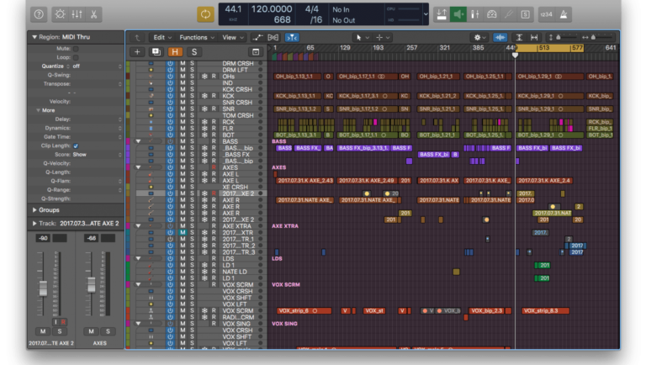Mute the left channel strip M button

click(43, 331)
